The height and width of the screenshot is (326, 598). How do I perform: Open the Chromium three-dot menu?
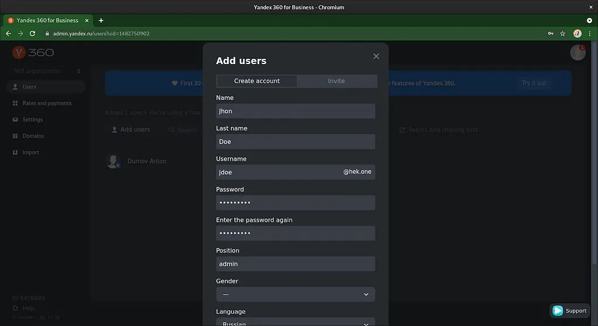590,33
